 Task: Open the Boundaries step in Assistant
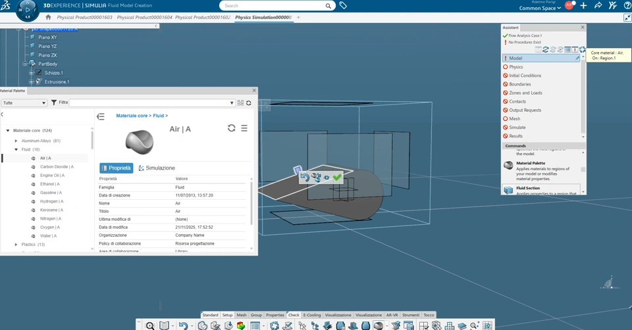(520, 84)
